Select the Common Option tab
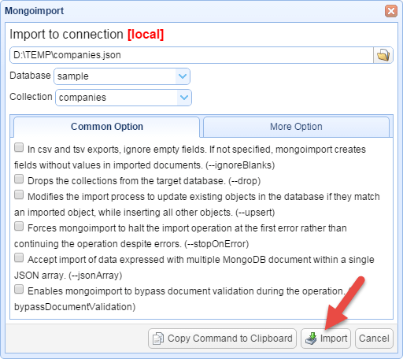This screenshot has height=359, width=403. tap(107, 127)
